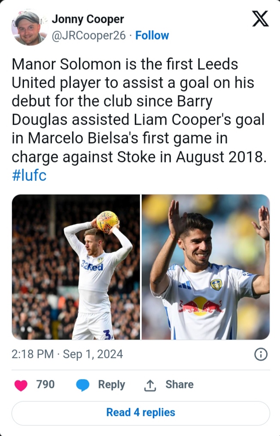Click the 790 likes count
280x436 pixels.
tap(45, 384)
